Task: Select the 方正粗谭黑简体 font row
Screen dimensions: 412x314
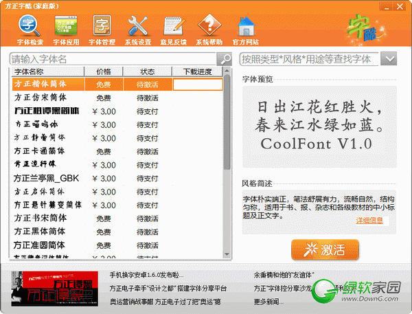Action: [117, 111]
